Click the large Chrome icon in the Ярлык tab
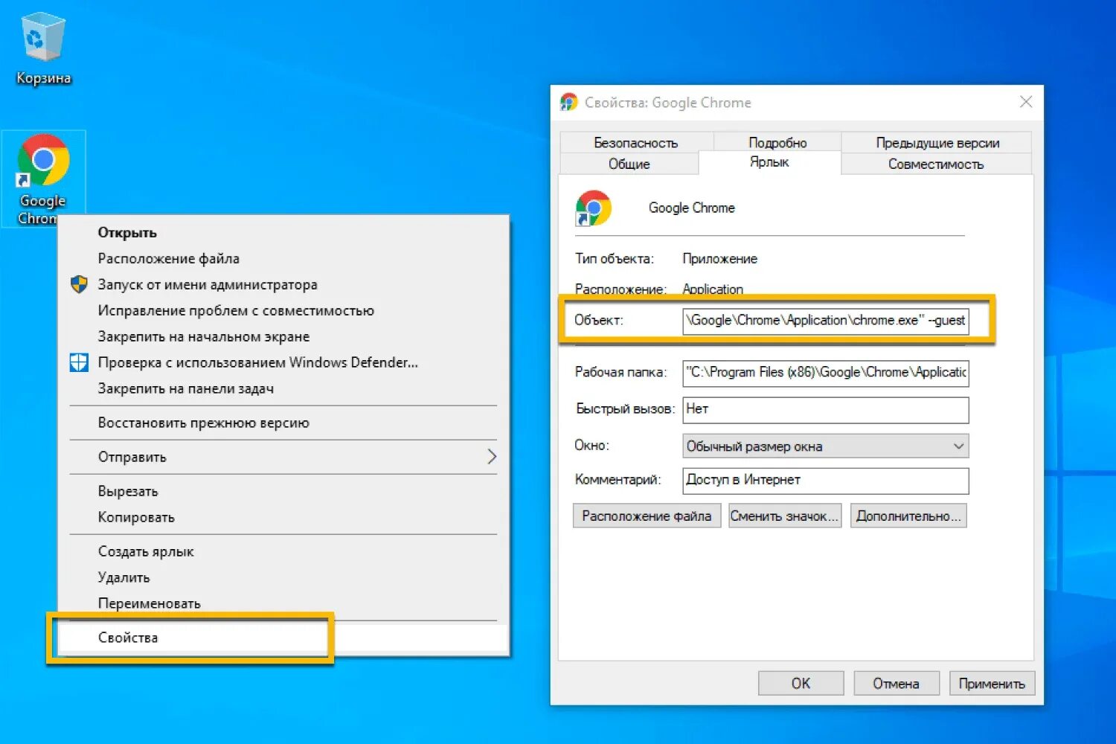The image size is (1116, 744). coord(593,208)
